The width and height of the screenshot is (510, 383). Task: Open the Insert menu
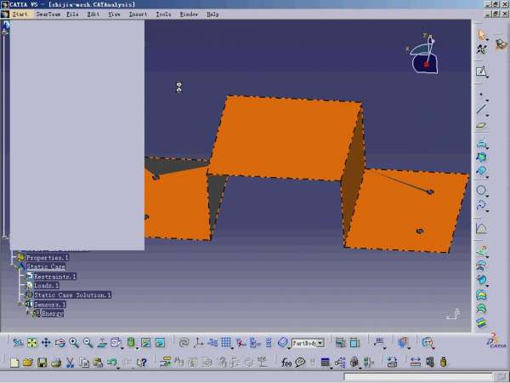138,14
